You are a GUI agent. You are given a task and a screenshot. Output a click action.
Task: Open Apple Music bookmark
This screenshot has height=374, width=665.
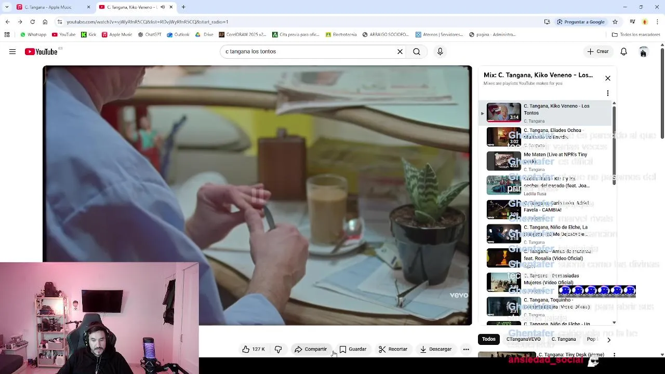117,35
